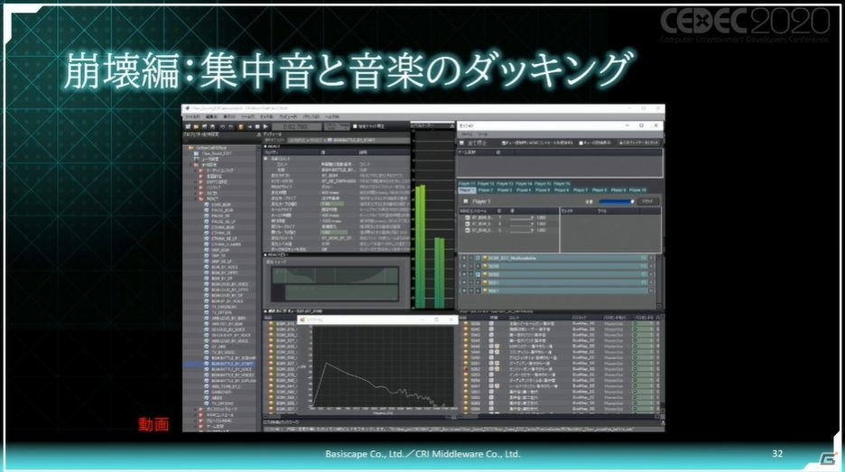Image resolution: width=845 pixels, height=472 pixels.
Task: Open the ファイル menu in session window
Action: [x=467, y=134]
